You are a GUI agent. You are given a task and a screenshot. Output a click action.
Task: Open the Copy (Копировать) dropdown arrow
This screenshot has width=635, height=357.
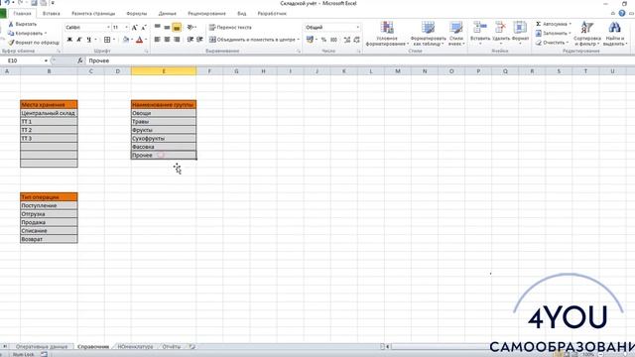46,33
